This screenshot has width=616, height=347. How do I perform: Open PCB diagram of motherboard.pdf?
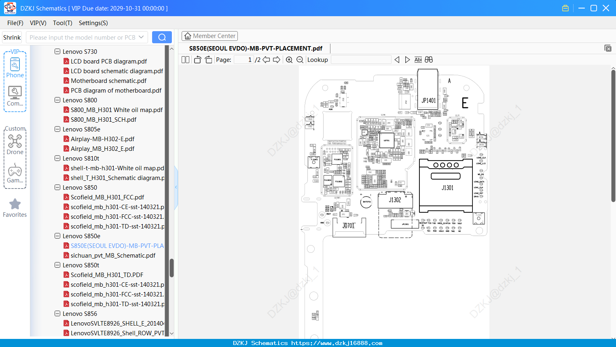click(x=116, y=91)
